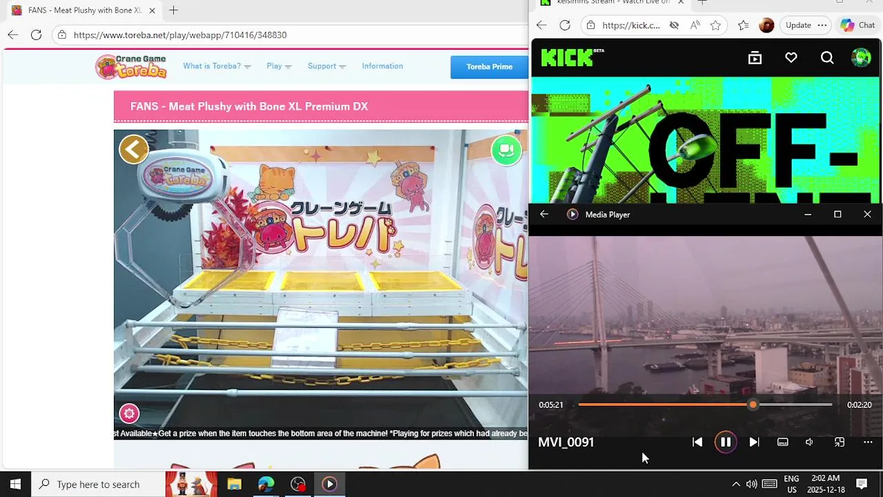Open Windows notification center

pos(862,484)
